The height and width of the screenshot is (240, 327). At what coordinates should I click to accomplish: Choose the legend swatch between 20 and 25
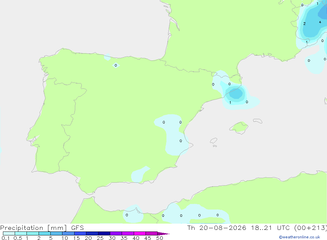coord(92,233)
